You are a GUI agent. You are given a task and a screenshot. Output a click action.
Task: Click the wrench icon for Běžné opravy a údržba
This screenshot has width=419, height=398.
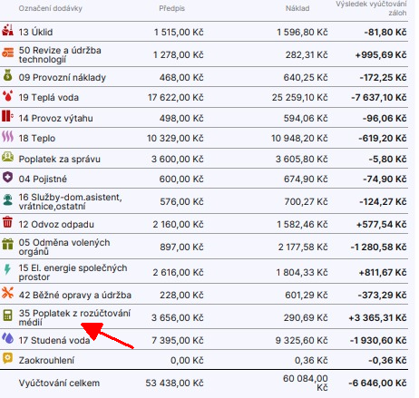(7, 293)
